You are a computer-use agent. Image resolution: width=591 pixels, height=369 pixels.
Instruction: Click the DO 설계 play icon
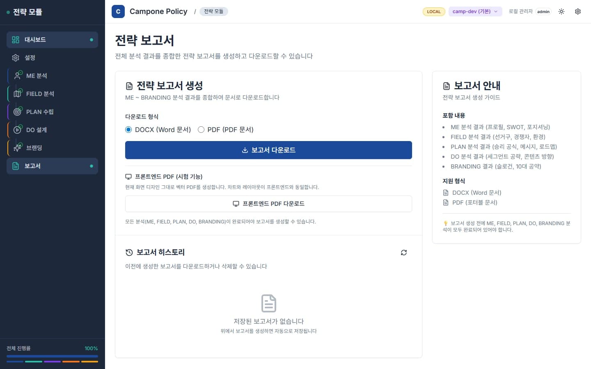pyautogui.click(x=18, y=130)
